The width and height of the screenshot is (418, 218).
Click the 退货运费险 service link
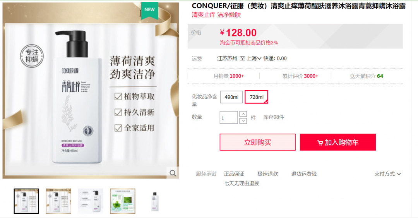coord(304,174)
